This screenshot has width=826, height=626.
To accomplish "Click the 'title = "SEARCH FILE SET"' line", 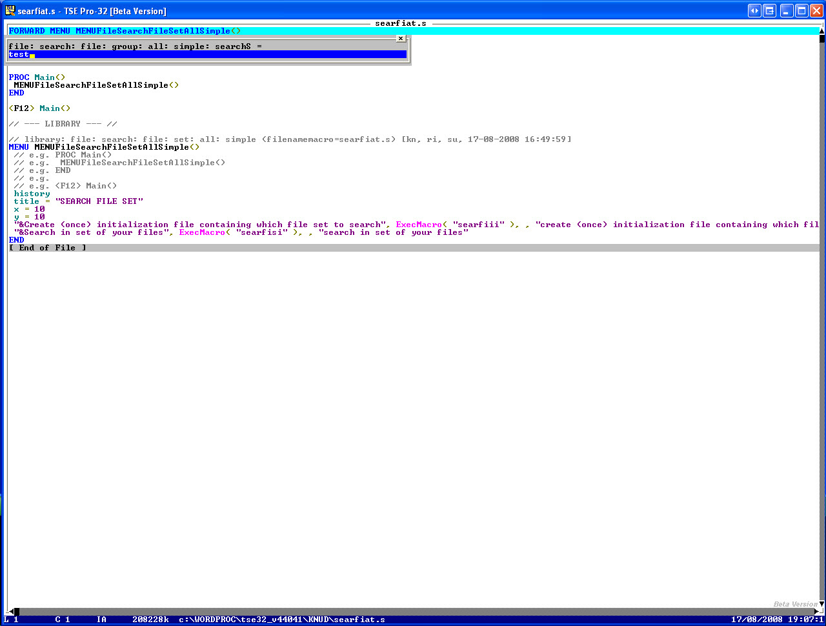I will tap(79, 201).
